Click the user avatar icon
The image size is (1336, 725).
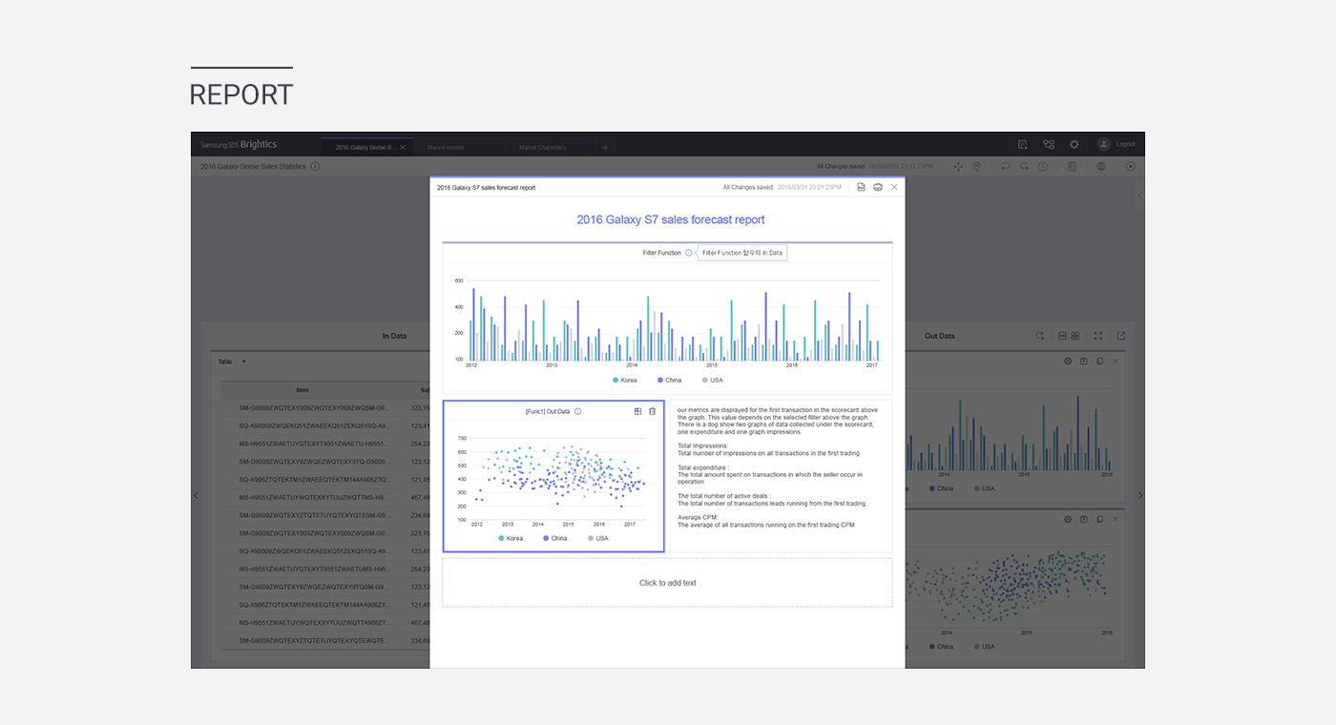point(1104,144)
